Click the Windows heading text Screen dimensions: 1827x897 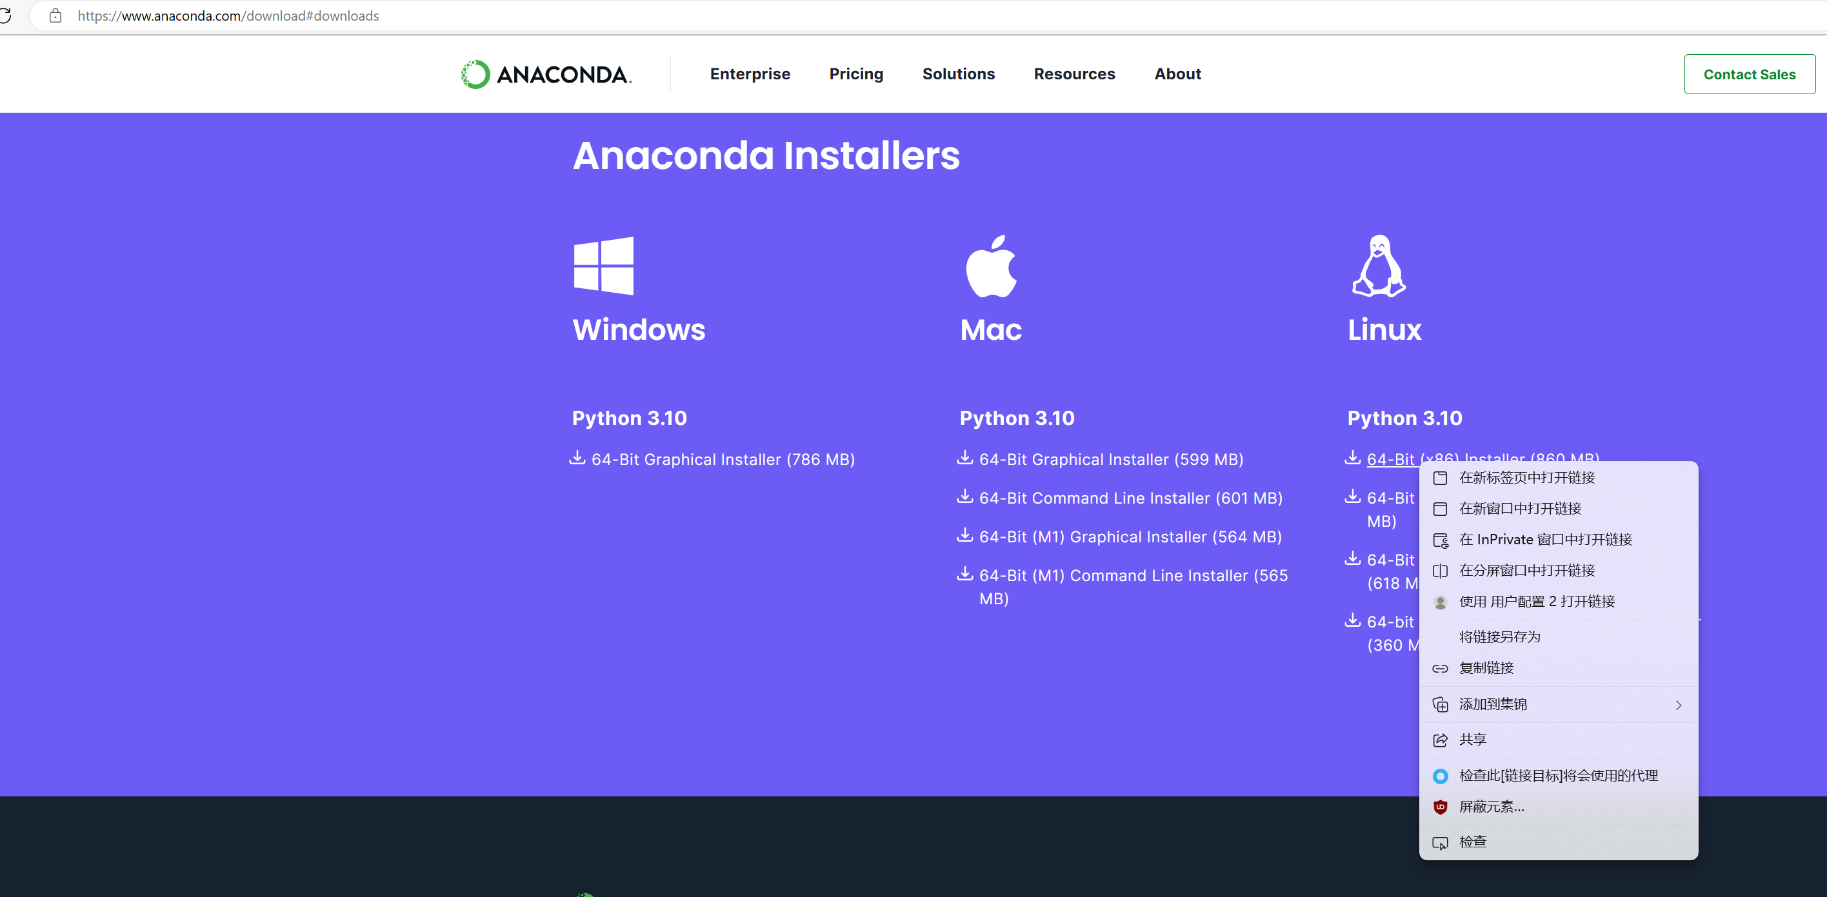[x=638, y=330]
